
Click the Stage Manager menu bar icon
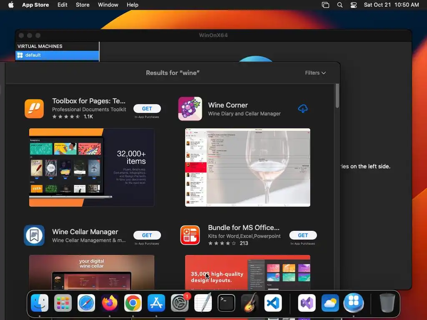click(325, 5)
